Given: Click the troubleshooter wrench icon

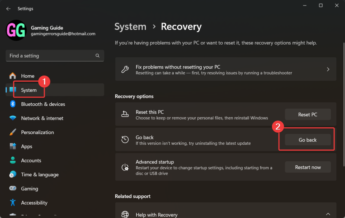Looking at the screenshot, I should tap(125, 69).
